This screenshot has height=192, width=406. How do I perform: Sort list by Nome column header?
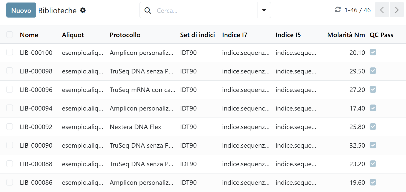pos(29,35)
